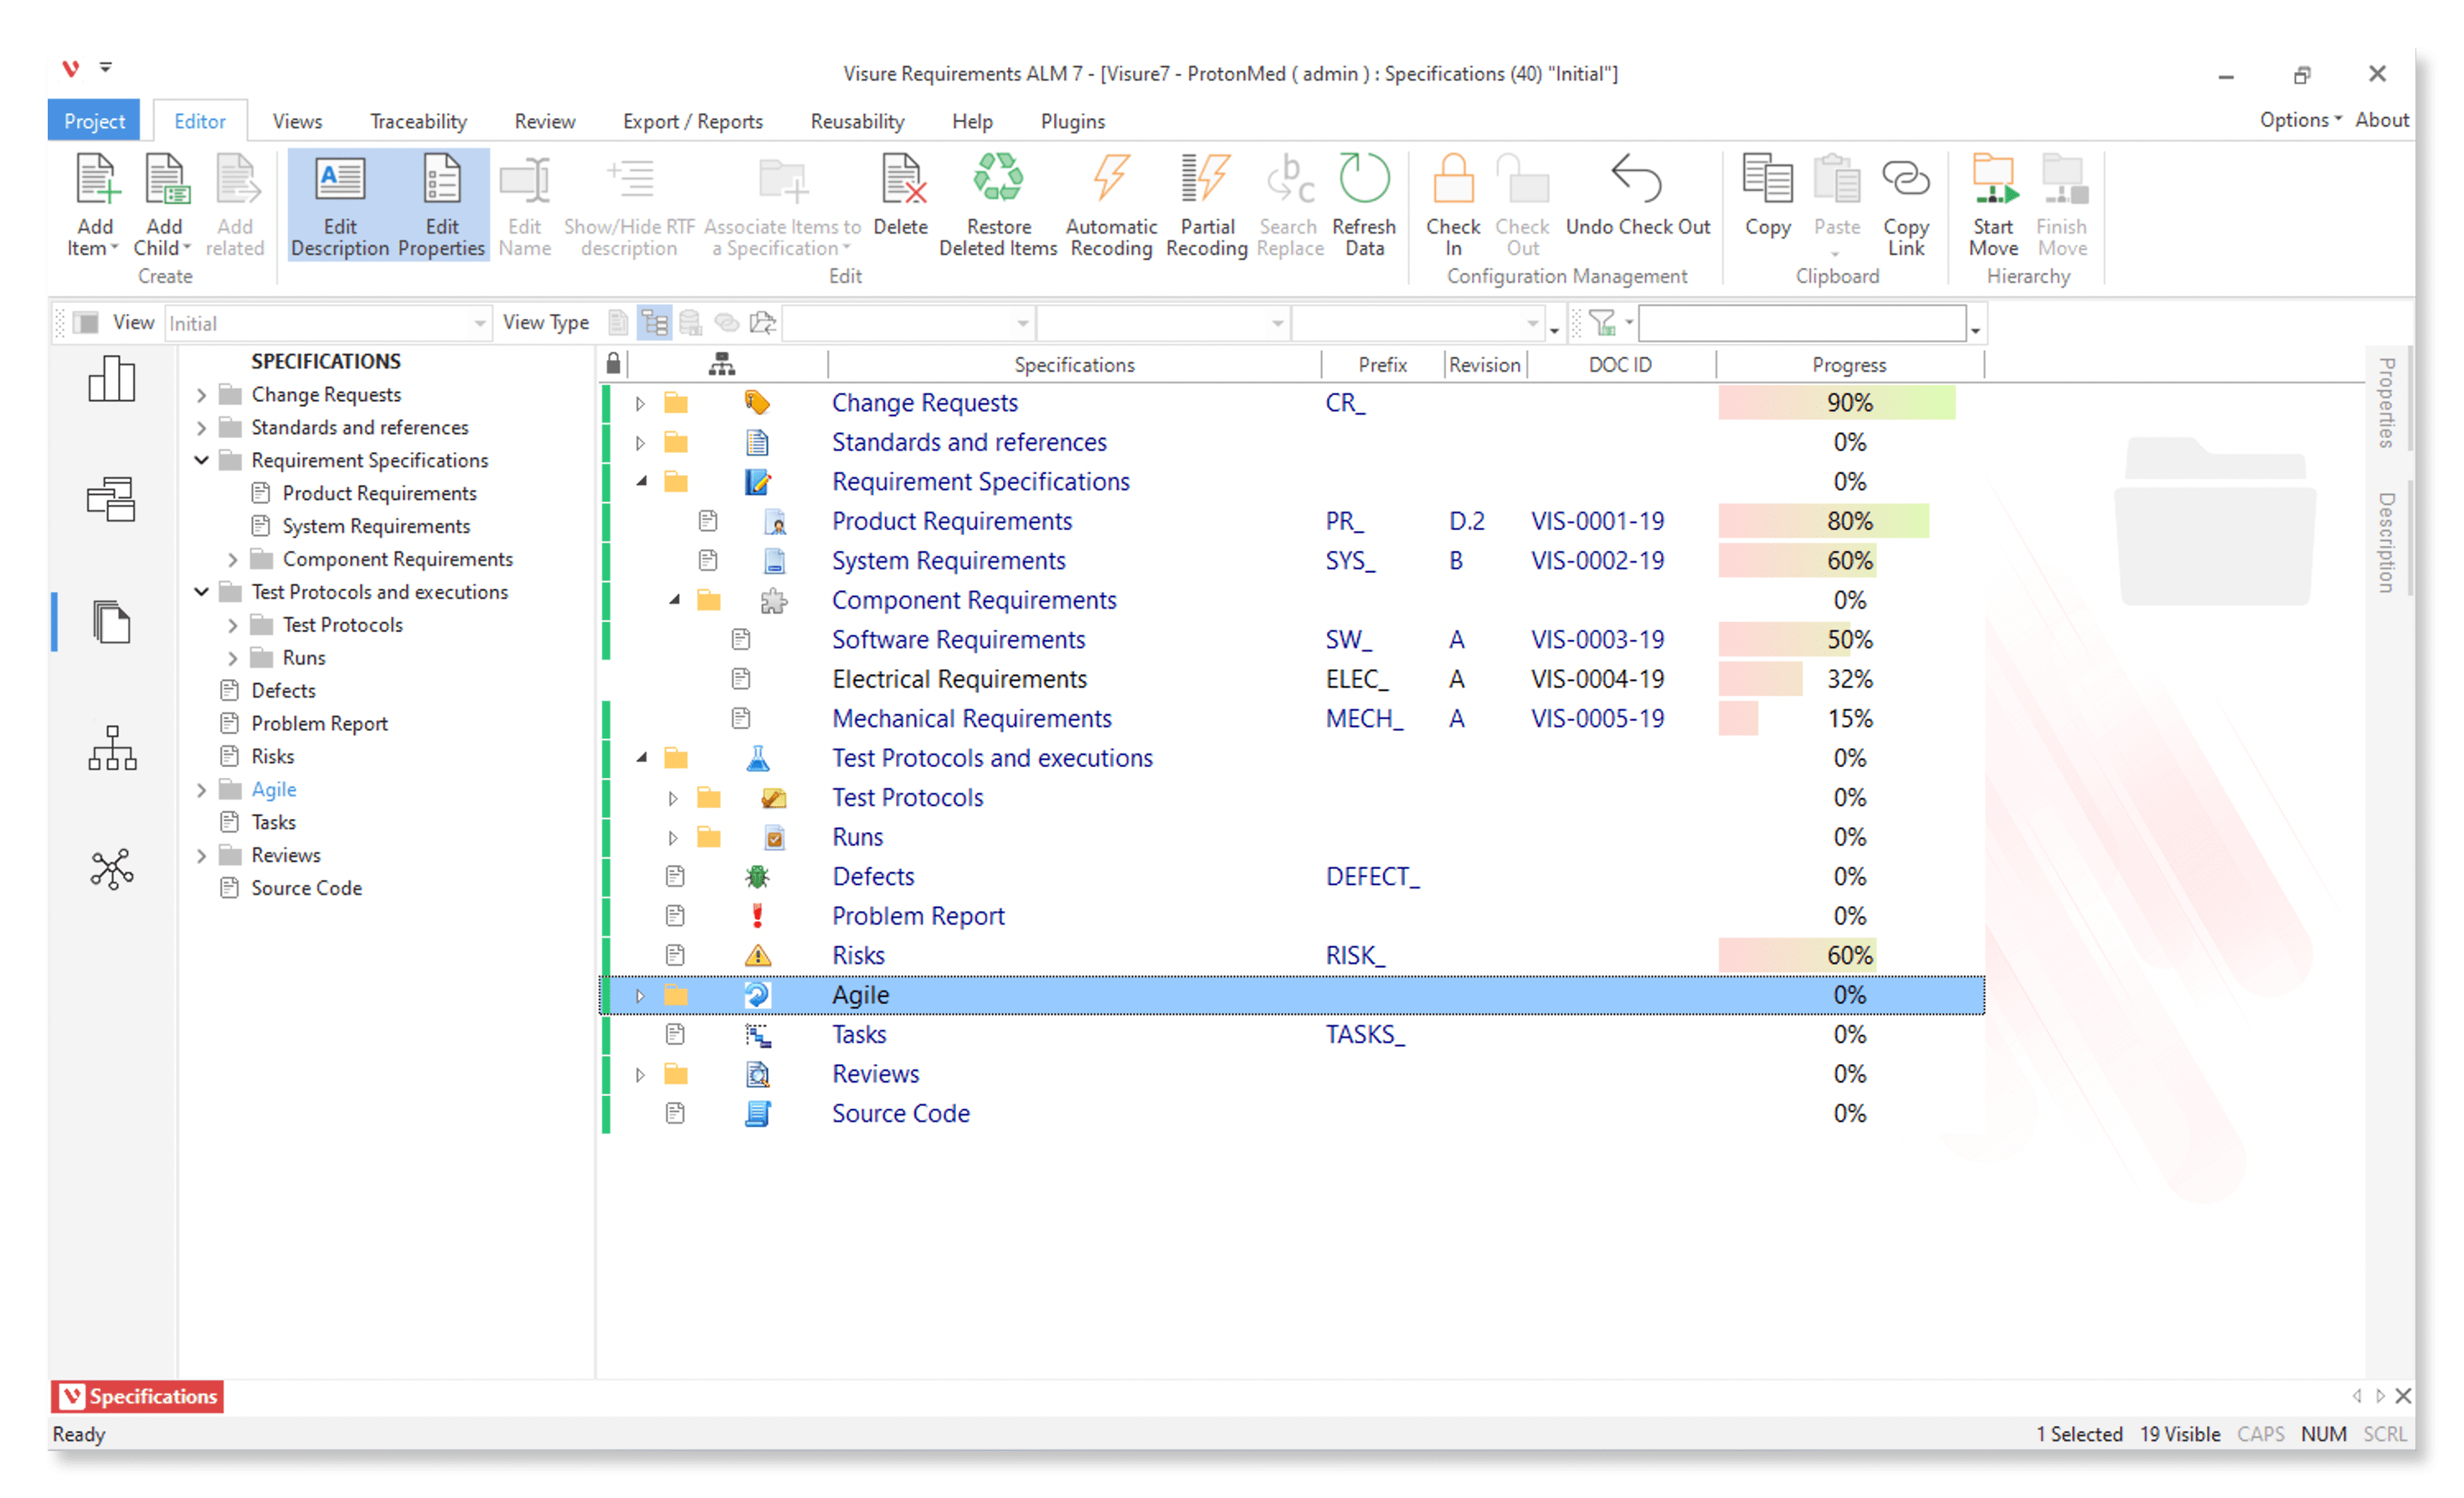Click the Refresh Data icon
The width and height of the screenshot is (2464, 1498).
pos(1364,180)
